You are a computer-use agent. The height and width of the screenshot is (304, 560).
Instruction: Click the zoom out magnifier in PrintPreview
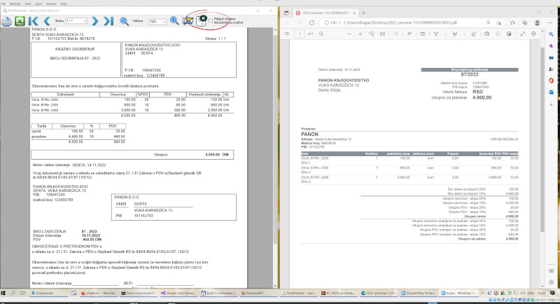(124, 21)
